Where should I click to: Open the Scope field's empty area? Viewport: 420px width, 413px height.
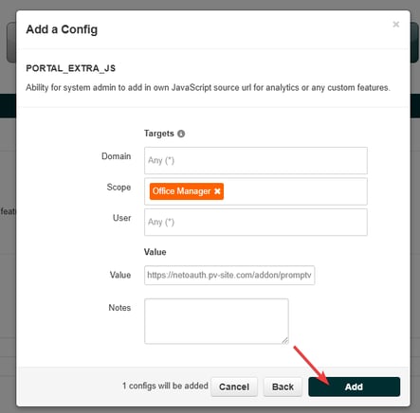pyautogui.click(x=294, y=191)
